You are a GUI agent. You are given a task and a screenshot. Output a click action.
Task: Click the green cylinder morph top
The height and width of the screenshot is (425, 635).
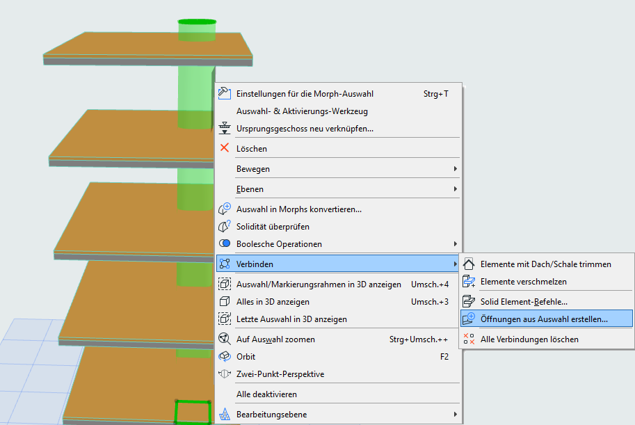click(x=197, y=22)
